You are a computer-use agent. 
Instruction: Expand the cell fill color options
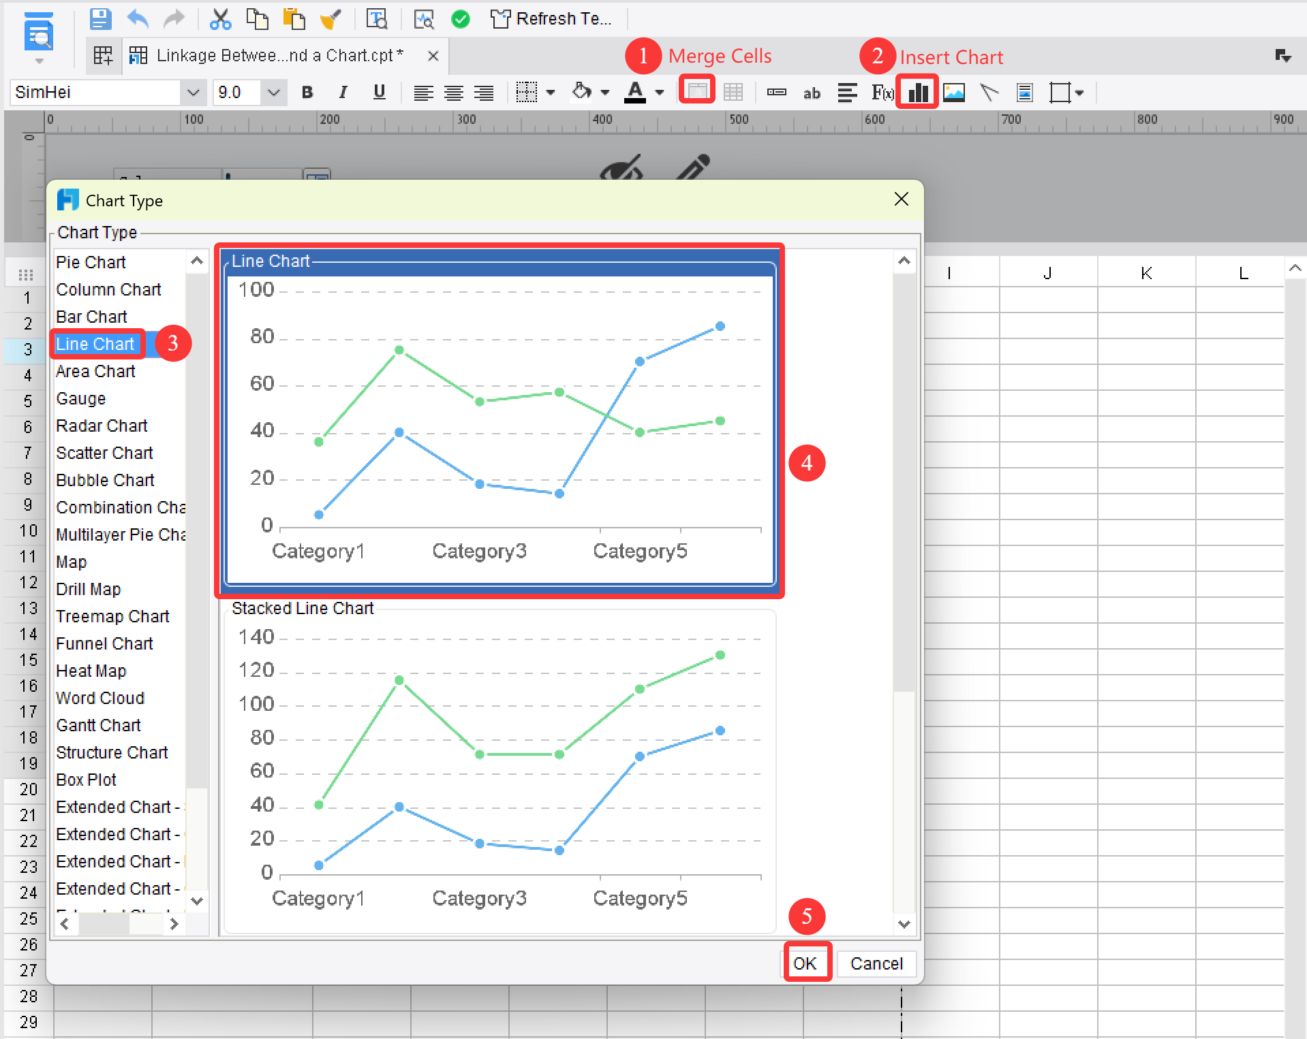coord(605,92)
